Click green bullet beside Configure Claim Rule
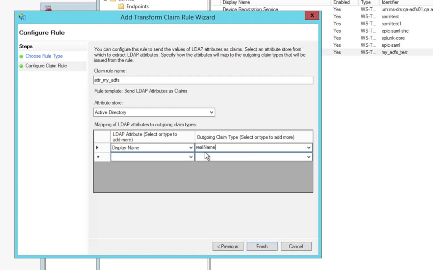 [x=21, y=66]
